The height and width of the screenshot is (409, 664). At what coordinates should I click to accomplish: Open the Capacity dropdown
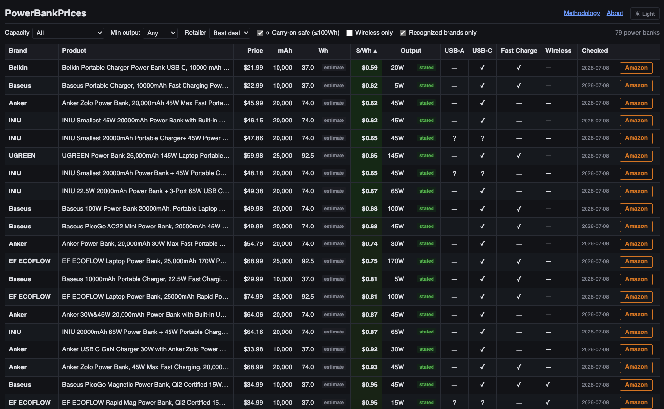(68, 33)
